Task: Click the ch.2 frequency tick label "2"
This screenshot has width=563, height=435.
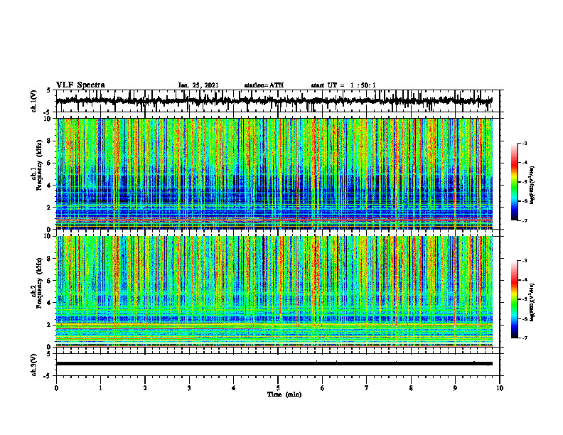Action: point(50,325)
